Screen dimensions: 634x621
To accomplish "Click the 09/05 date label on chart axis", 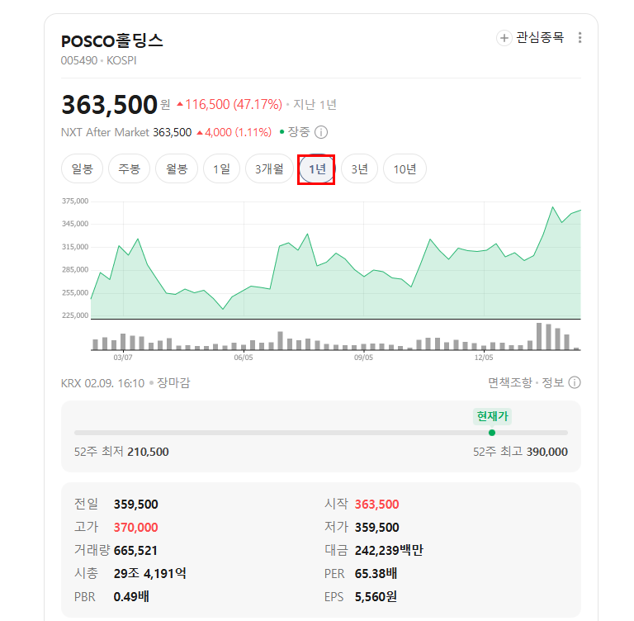I will [363, 358].
